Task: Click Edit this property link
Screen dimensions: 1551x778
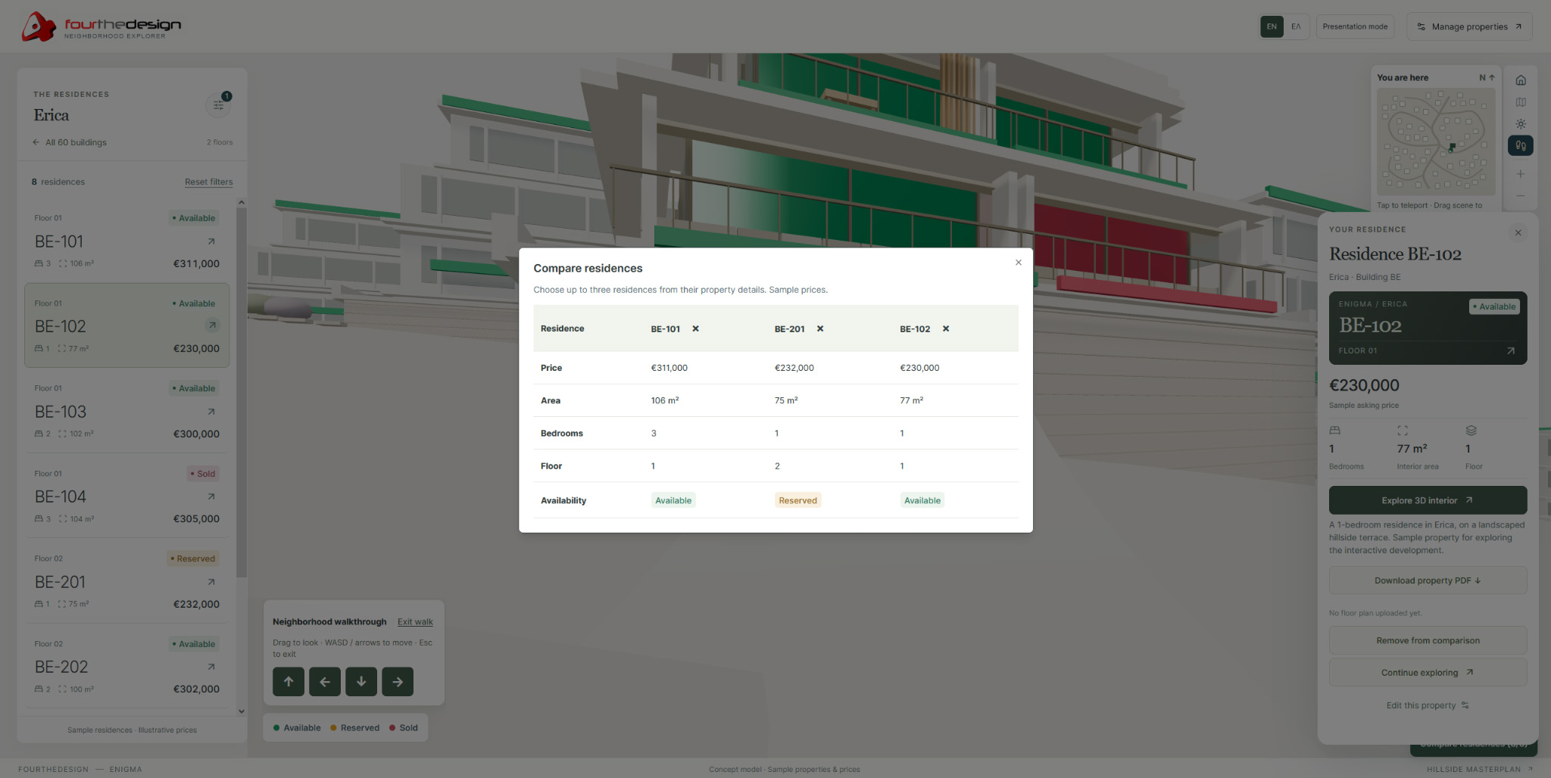Action: click(1428, 705)
